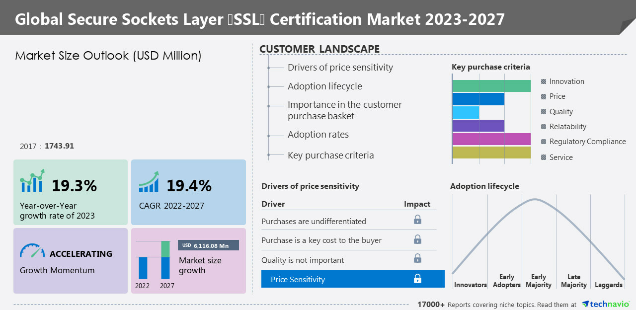Select the green Innovation bar

coord(491,86)
